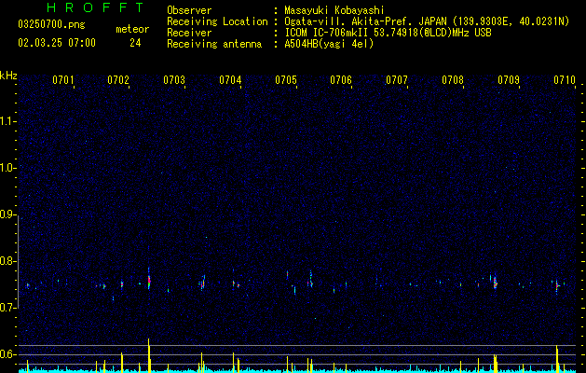
Task: Click the 0704 time marker
Action: (230, 80)
